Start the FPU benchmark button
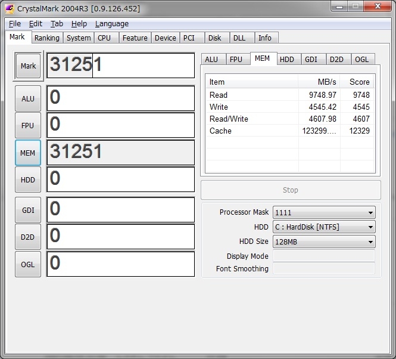 pos(28,126)
